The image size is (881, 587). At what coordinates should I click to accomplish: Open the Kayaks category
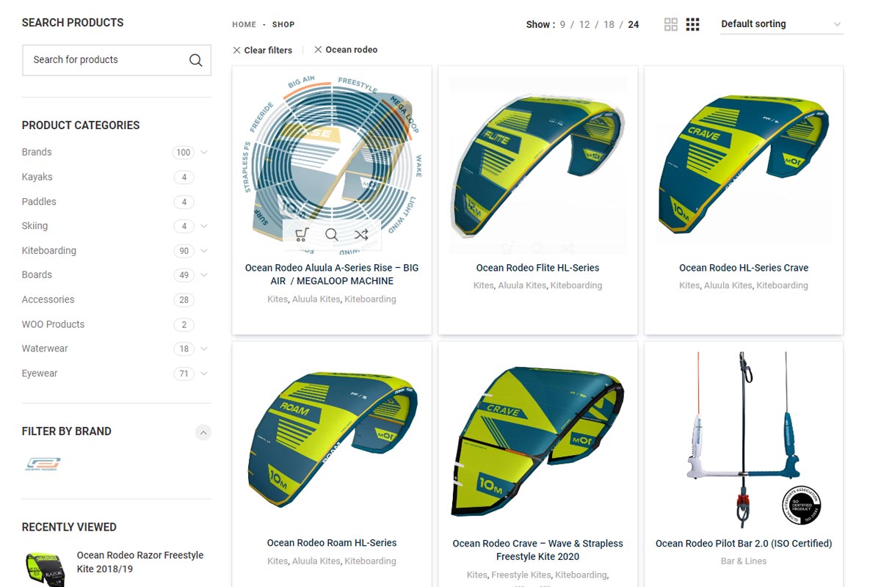tap(37, 177)
